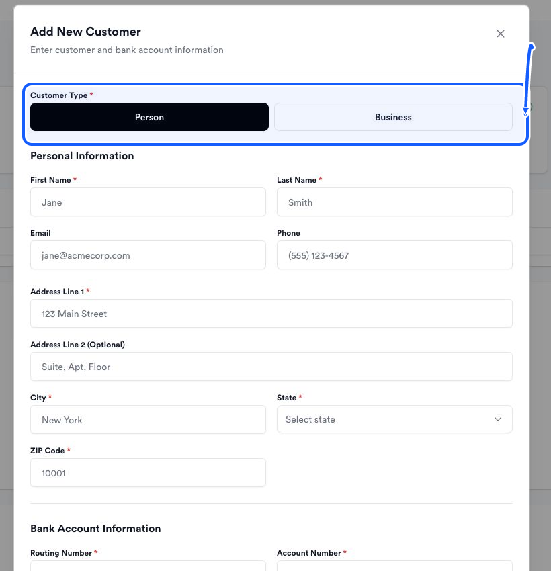Focus the ZIP Code input field
The width and height of the screenshot is (551, 571).
tap(148, 473)
